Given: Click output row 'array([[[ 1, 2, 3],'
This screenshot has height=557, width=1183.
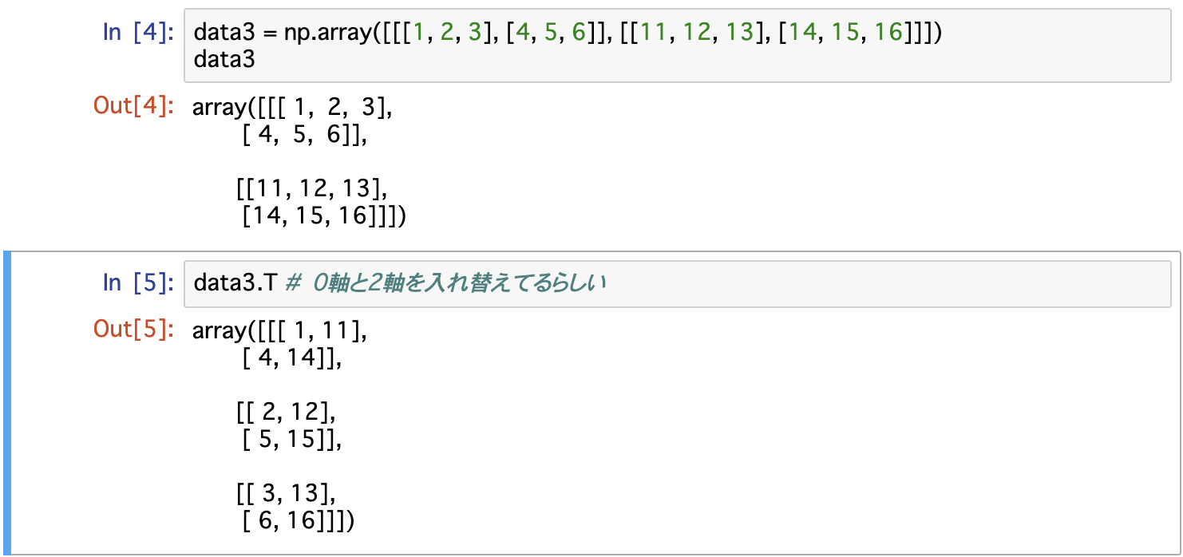Looking at the screenshot, I should 292,108.
